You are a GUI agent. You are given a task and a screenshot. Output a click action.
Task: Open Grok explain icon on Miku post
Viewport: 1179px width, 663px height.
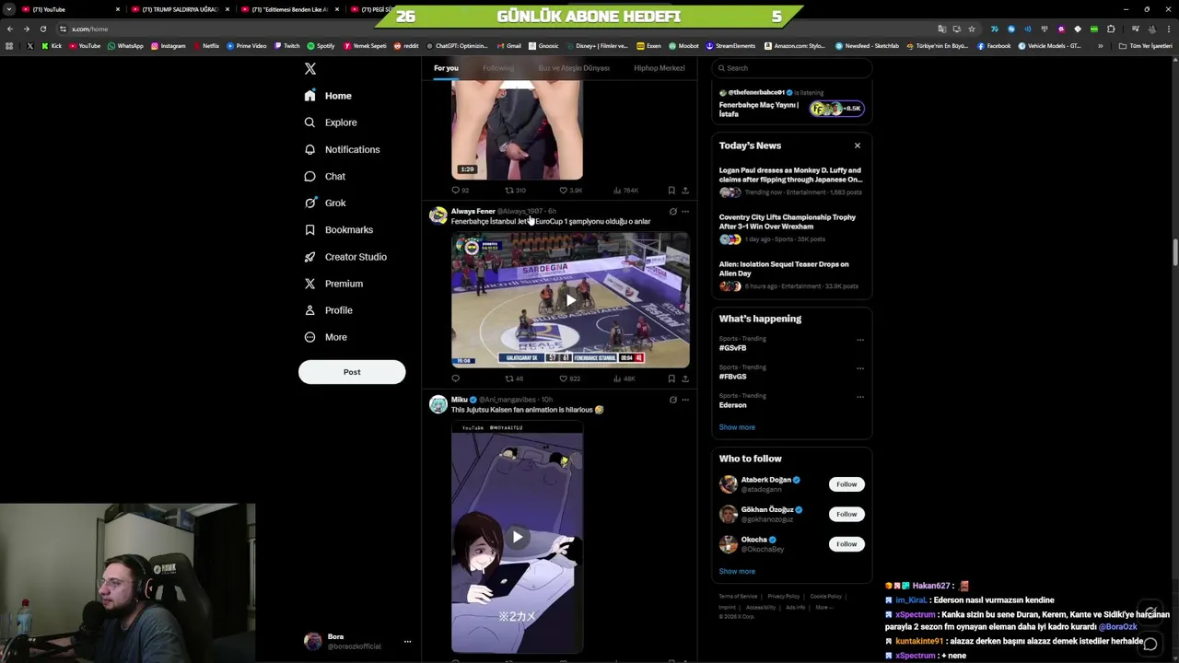coord(672,400)
